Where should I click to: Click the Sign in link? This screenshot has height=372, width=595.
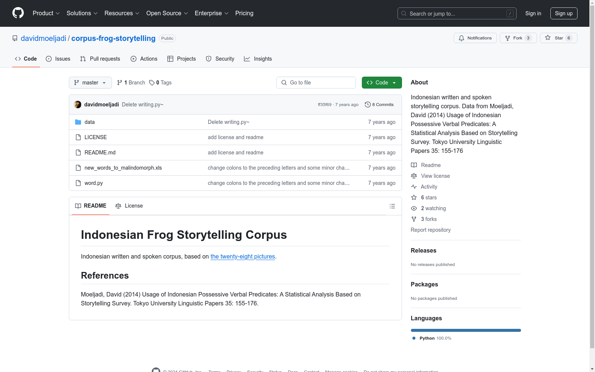pyautogui.click(x=533, y=13)
